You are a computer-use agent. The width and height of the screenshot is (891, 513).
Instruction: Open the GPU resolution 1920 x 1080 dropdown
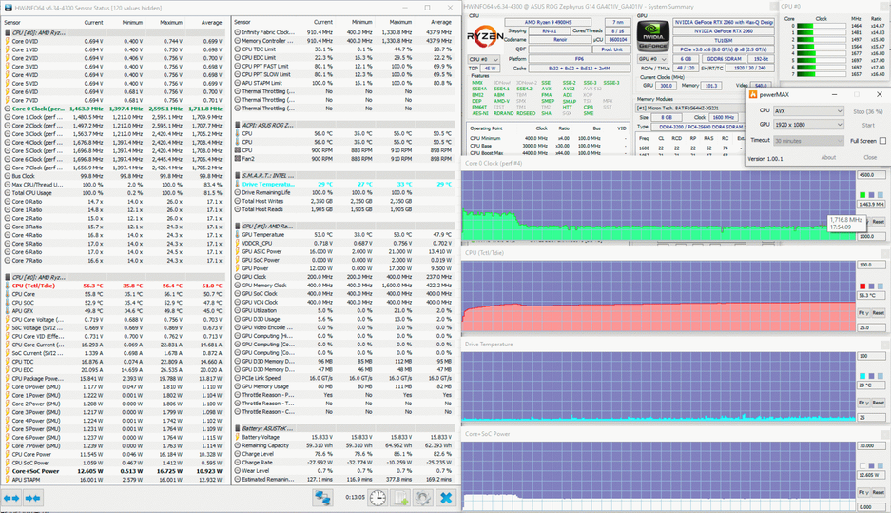[x=808, y=125]
